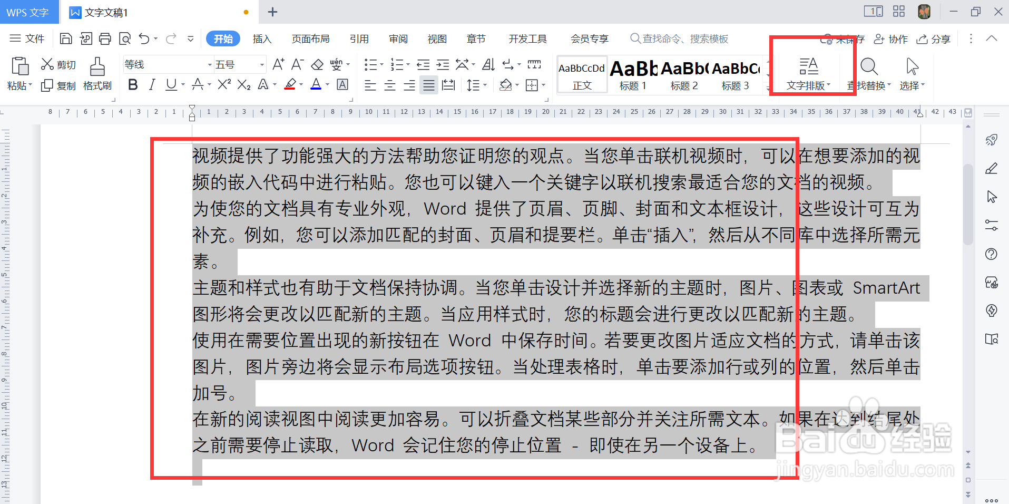Undo the last action

click(144, 38)
